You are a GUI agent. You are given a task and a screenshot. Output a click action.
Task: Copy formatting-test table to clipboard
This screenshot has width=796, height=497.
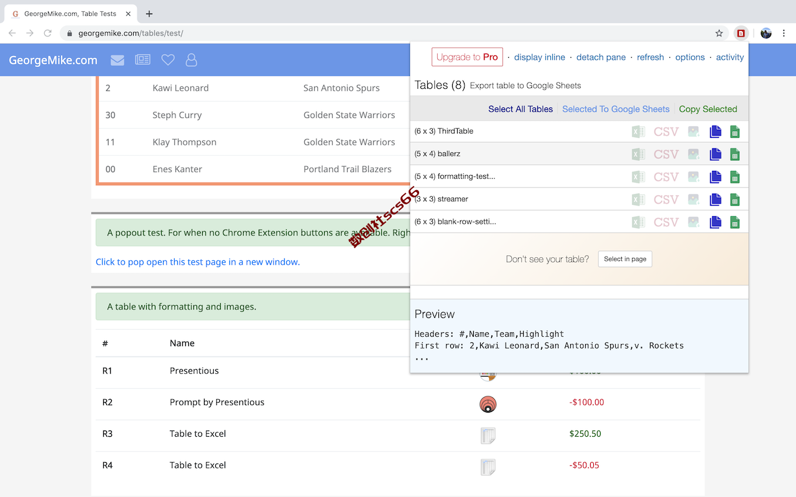[715, 177]
